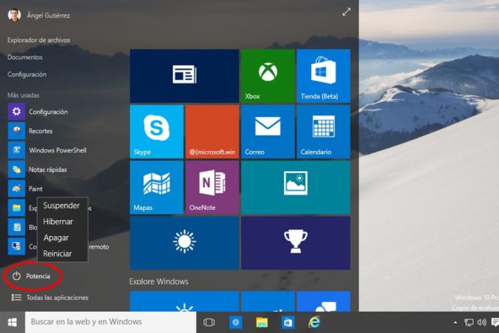Click the Ángel Gutiérrez user name
Image resolution: width=499 pixels, height=333 pixels.
[48, 16]
